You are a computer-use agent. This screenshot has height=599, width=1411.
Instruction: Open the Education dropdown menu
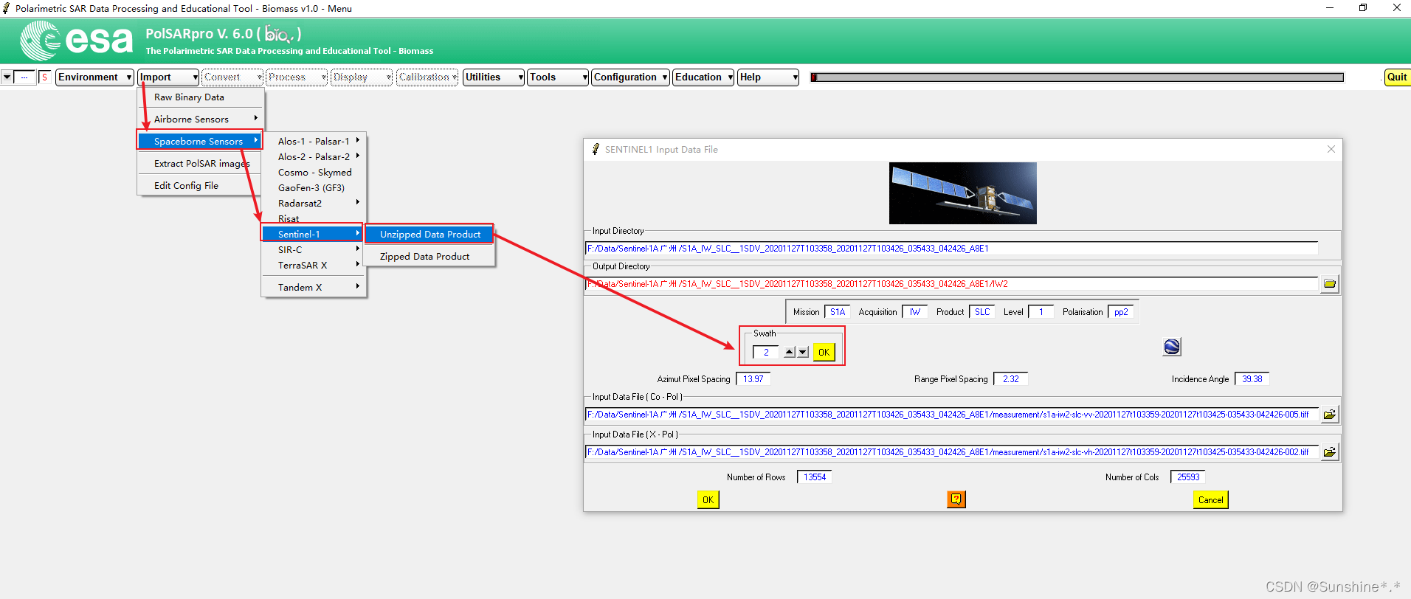point(703,77)
